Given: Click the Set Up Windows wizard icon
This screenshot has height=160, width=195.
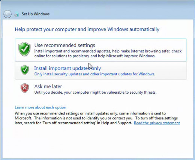Looking at the screenshot, I should 16,14.
